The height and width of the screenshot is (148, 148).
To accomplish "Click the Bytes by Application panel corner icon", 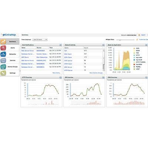I will point(146,45).
